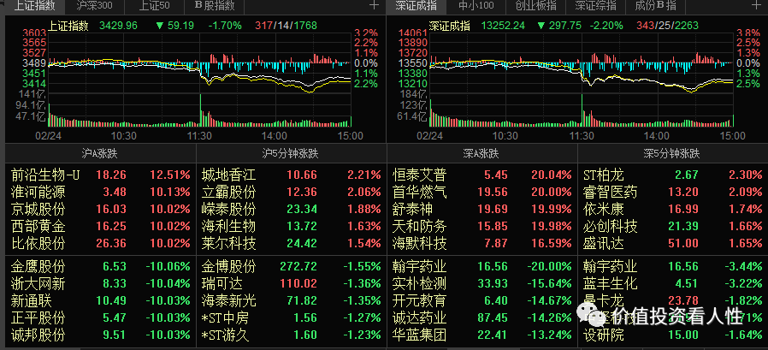768x350 pixels.
Task: Add index tab with right plus icon
Action: click(756, 5)
